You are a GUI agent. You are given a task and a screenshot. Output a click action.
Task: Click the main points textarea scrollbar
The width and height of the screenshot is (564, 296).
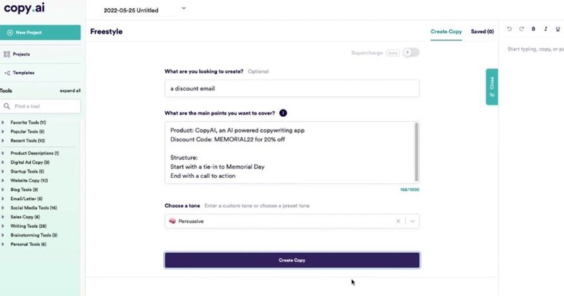[416, 151]
